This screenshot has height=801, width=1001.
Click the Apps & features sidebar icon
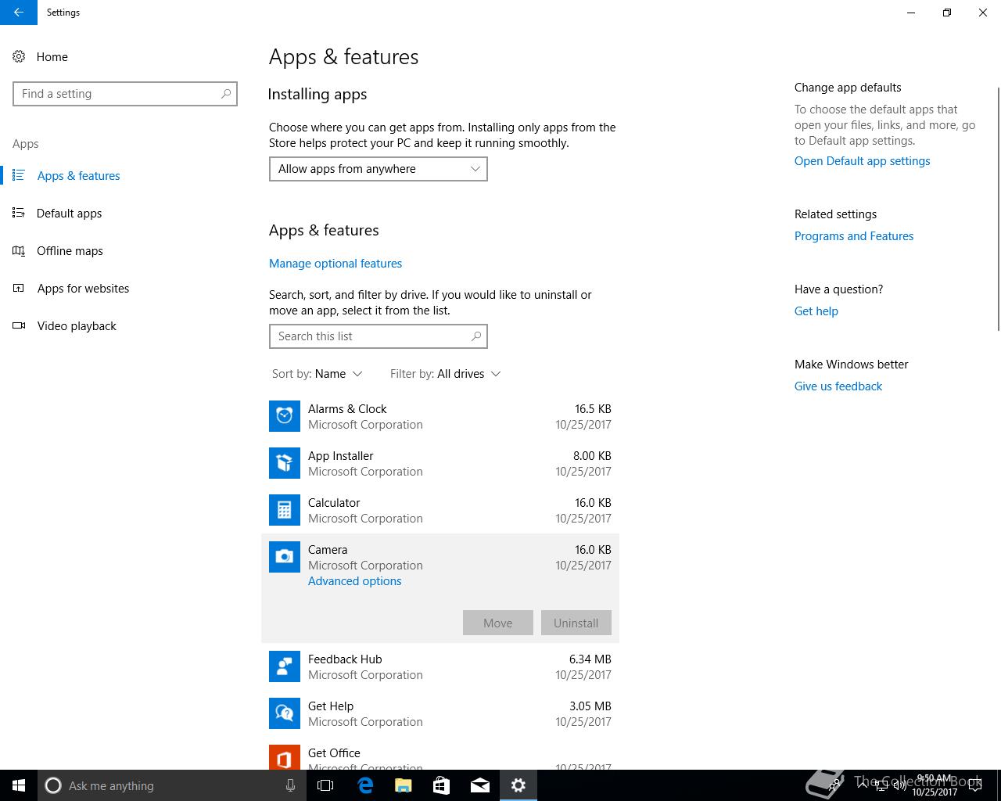19,175
